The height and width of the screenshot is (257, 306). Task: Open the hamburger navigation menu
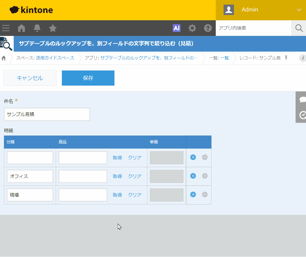coord(6,28)
